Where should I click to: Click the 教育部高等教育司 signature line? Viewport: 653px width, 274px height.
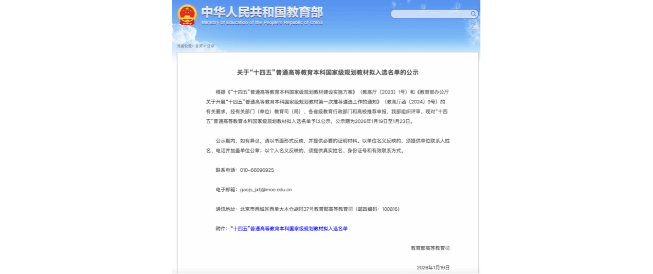coord(430,248)
